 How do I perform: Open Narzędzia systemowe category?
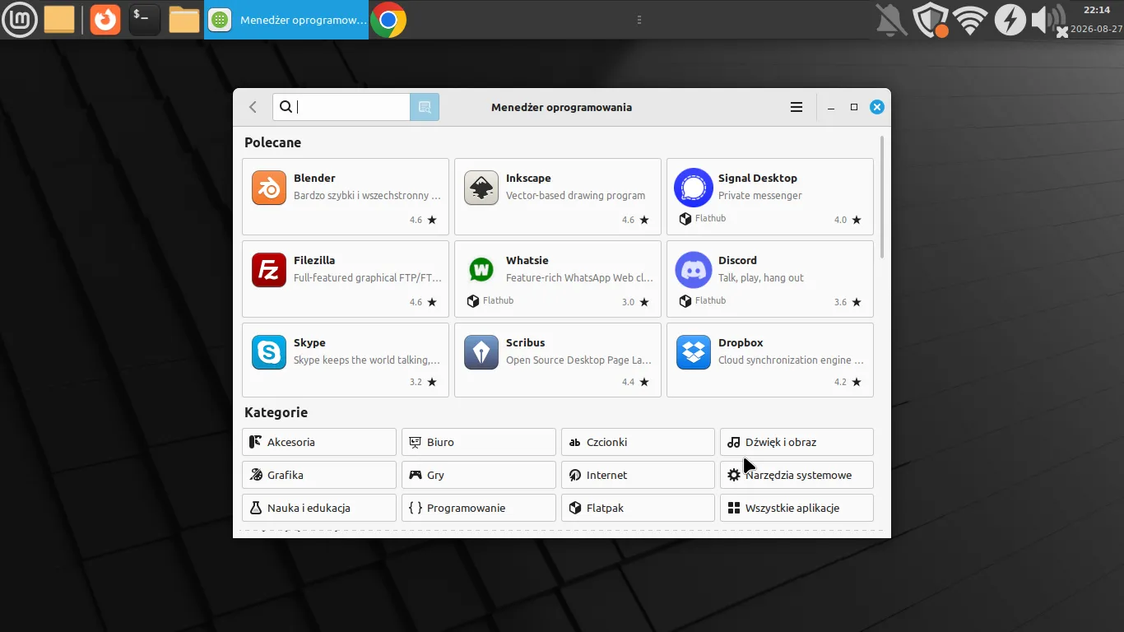point(797,475)
